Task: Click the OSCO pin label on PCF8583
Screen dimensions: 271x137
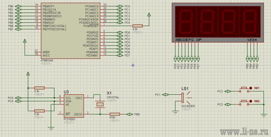Action: point(78,114)
